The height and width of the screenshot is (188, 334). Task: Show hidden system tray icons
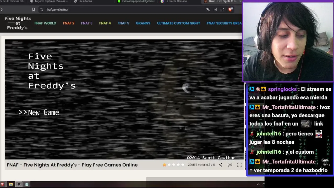click(x=258, y=184)
